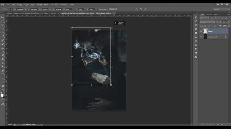Toggle the maintain aspect ratio link
Image resolution: width=231 pixels, height=129 pixels.
pos(51,9)
